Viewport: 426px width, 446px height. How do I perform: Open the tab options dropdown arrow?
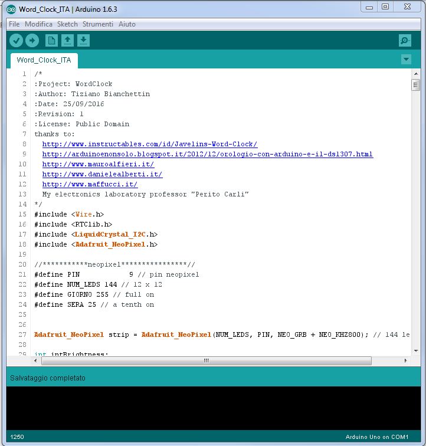click(x=406, y=60)
